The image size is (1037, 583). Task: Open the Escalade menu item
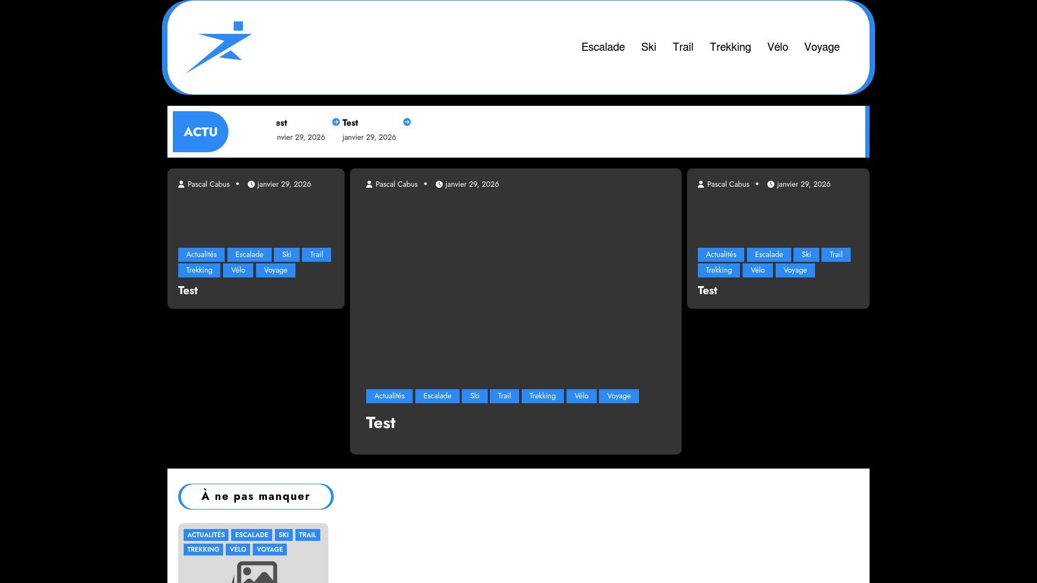click(x=603, y=48)
